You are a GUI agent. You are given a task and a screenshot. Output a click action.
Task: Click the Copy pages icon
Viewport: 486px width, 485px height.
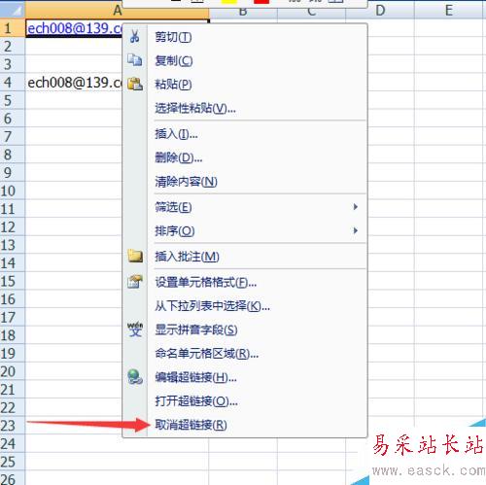[134, 60]
